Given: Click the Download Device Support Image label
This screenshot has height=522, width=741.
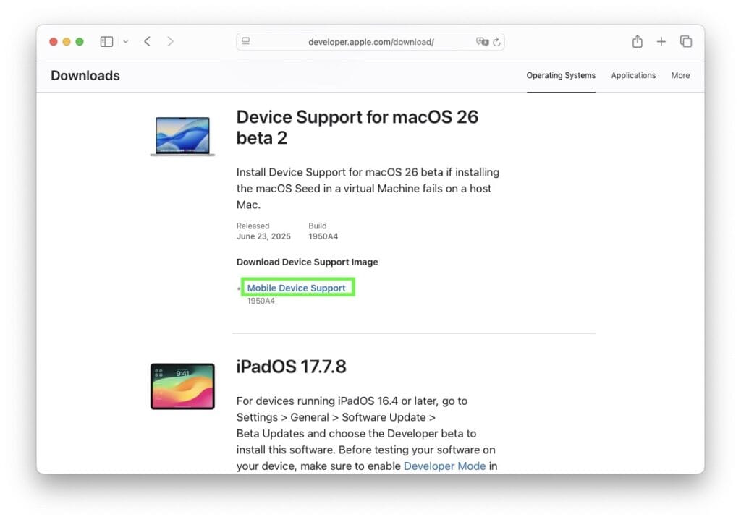Looking at the screenshot, I should (x=307, y=262).
